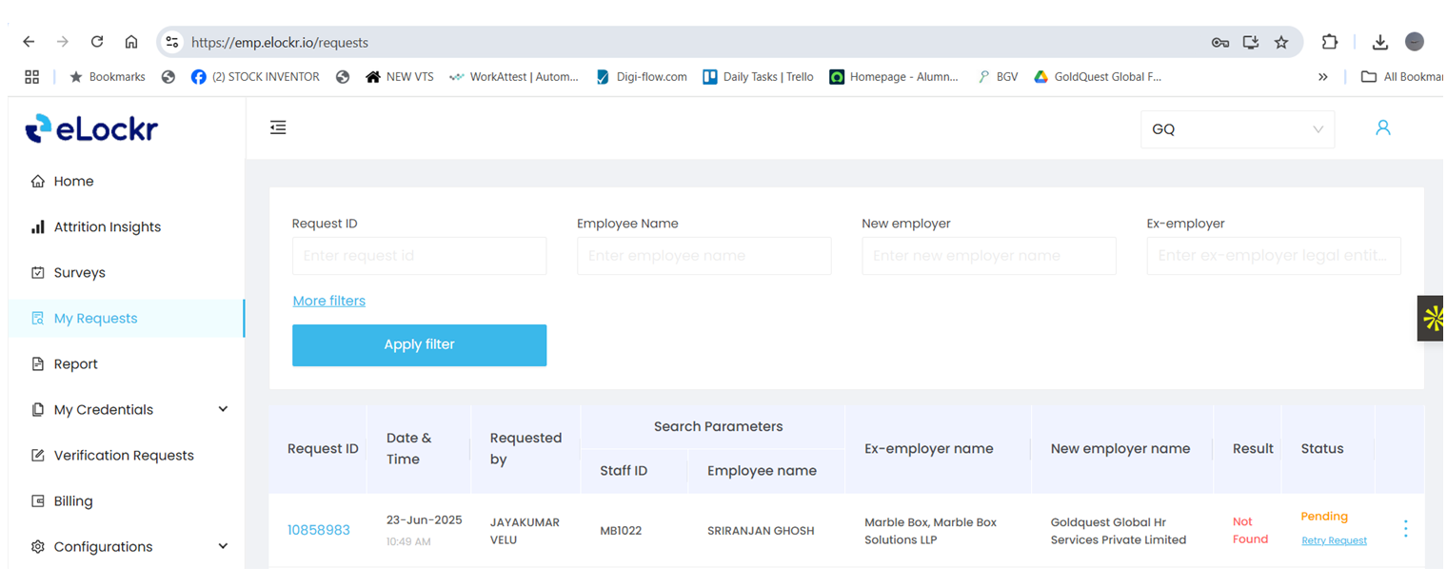Open the browser extensions puzzle icon
Image resolution: width=1447 pixels, height=587 pixels.
click(x=1330, y=42)
